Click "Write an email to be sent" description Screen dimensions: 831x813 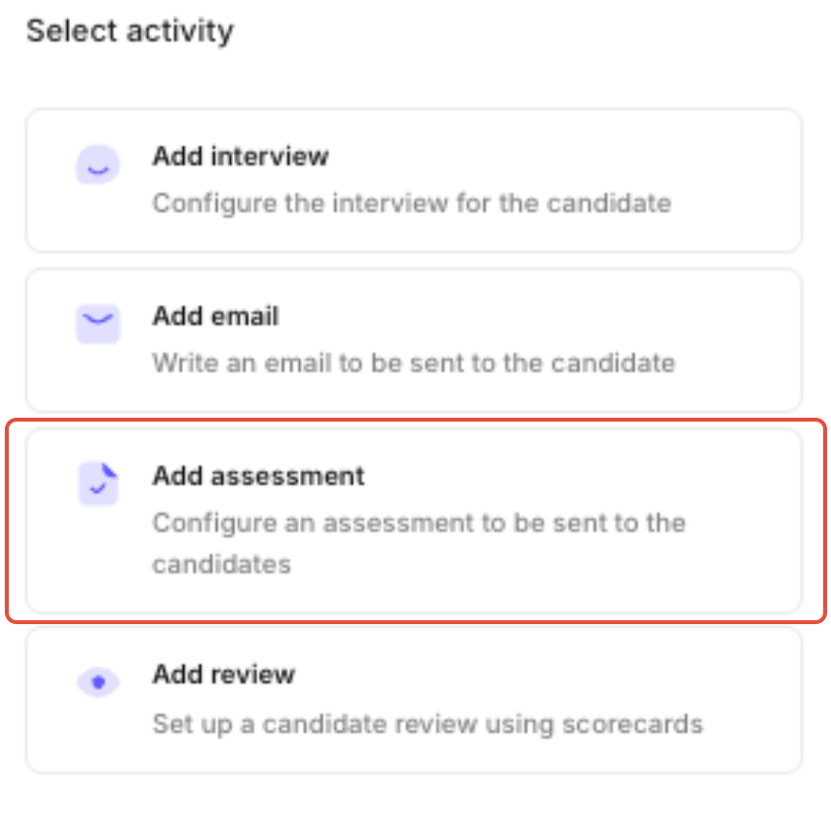(413, 363)
